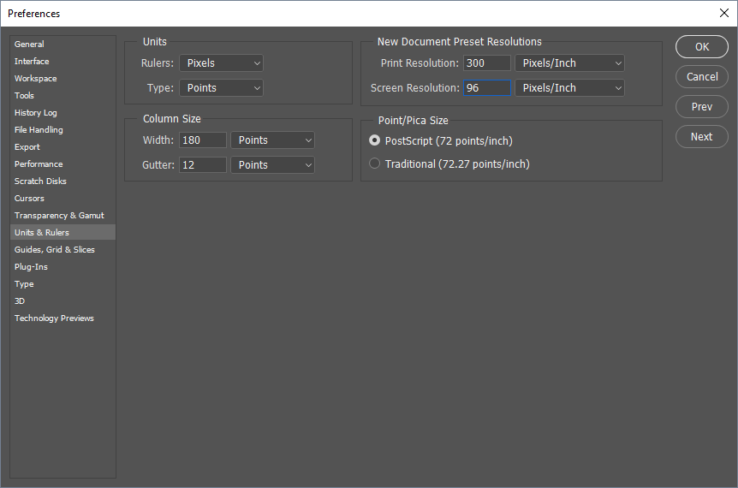This screenshot has height=488, width=738.
Task: Expand the Column Width units dropdown
Action: click(x=272, y=140)
